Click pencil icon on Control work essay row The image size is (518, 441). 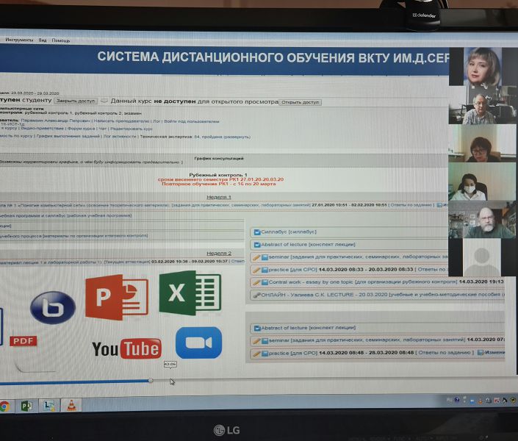[x=256, y=283]
